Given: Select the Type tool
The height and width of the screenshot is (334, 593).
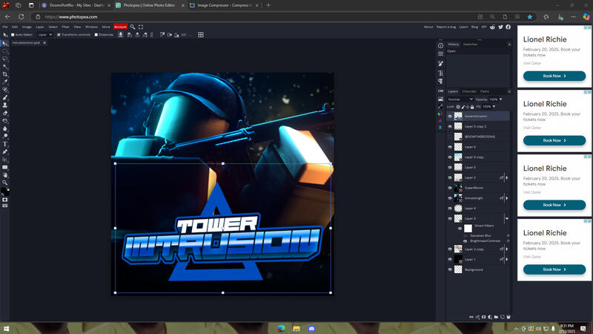Looking at the screenshot, I should click(x=5, y=144).
